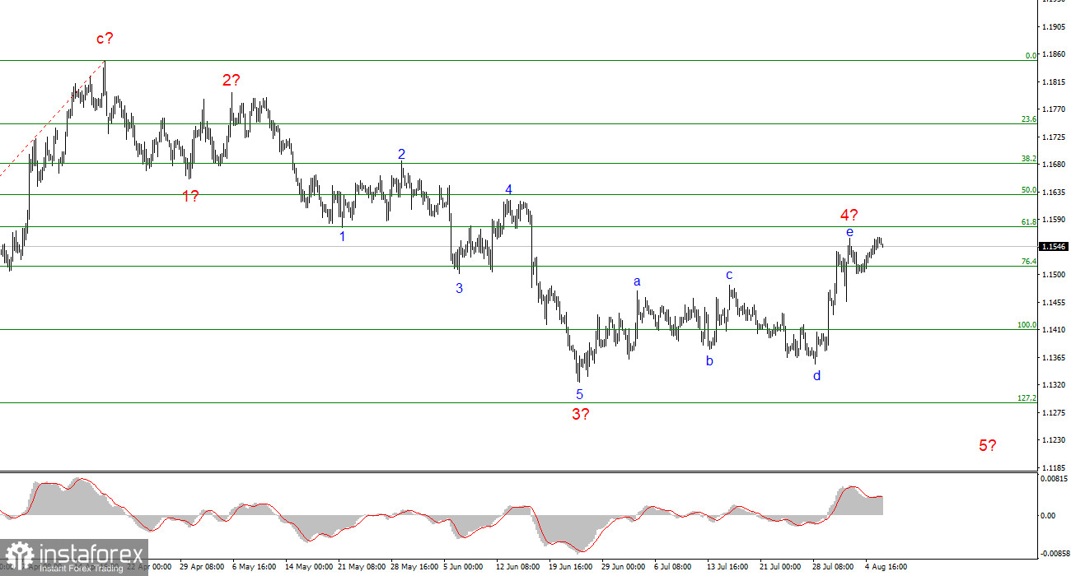Click the 76.4 Fibonacci level label
This screenshot has height=576, width=1071.
(x=1029, y=262)
